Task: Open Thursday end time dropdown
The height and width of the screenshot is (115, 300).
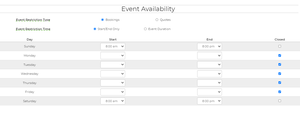Action: point(209,83)
